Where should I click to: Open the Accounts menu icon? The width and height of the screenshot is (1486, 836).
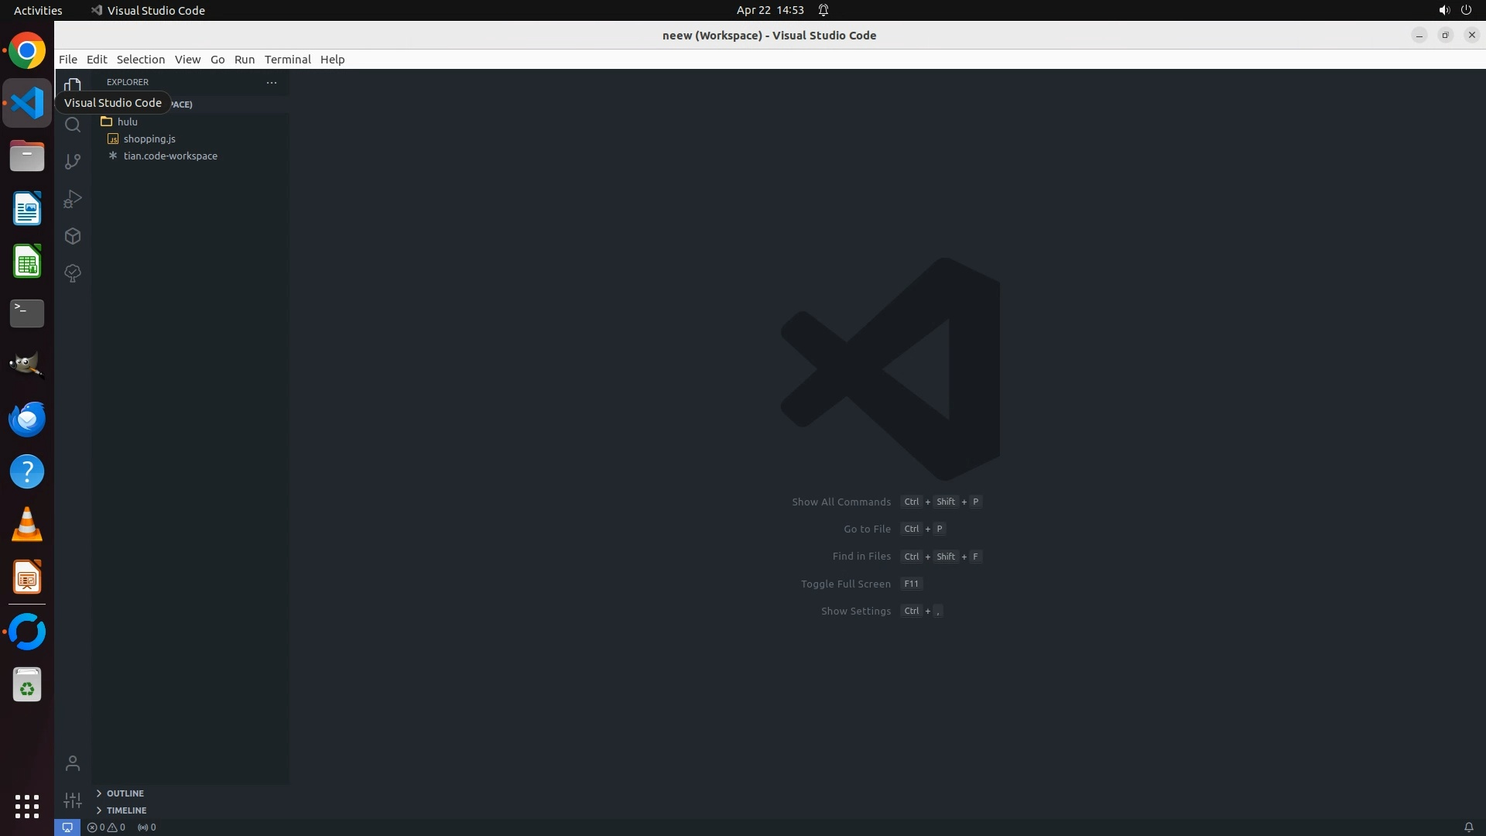(73, 764)
